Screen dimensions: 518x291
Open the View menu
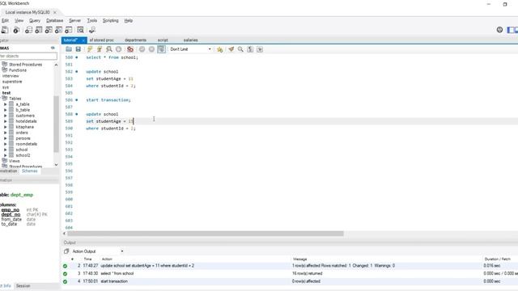[19, 20]
